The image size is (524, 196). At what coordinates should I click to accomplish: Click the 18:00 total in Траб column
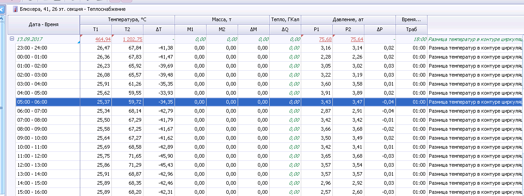point(420,39)
